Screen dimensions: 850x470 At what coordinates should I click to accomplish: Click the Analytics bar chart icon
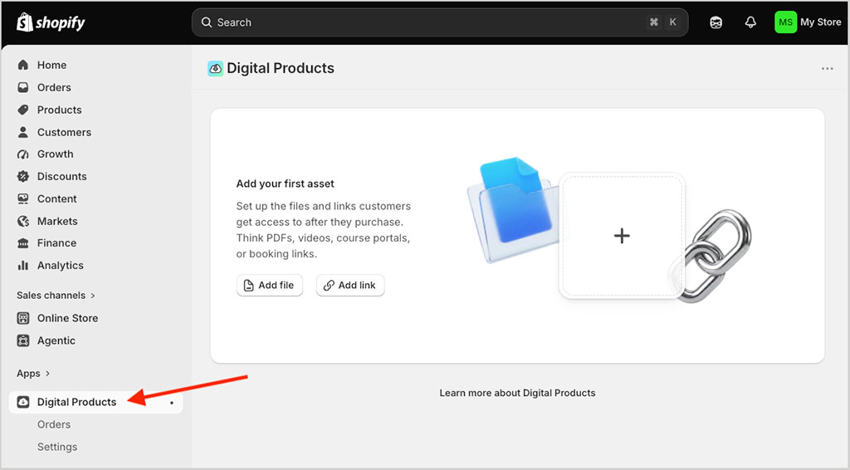[x=22, y=265]
